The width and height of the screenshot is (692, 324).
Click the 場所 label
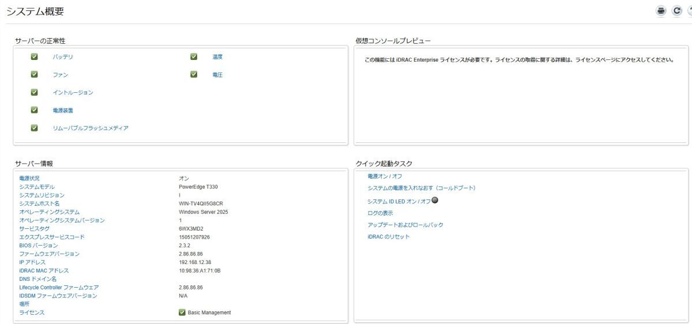point(24,304)
